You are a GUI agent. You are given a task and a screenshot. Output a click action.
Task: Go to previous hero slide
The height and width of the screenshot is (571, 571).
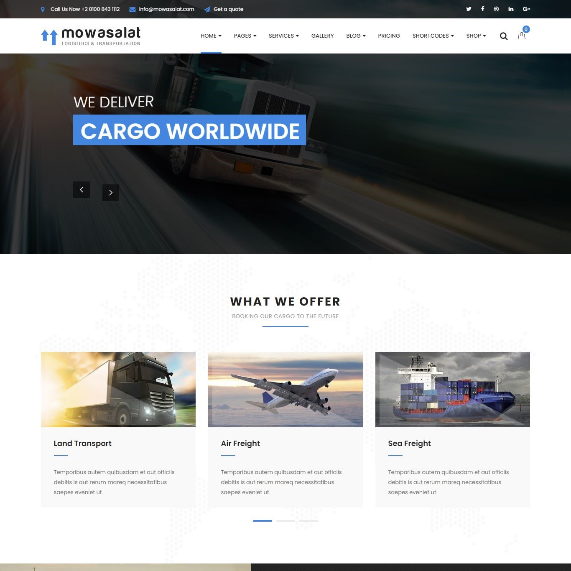click(82, 190)
